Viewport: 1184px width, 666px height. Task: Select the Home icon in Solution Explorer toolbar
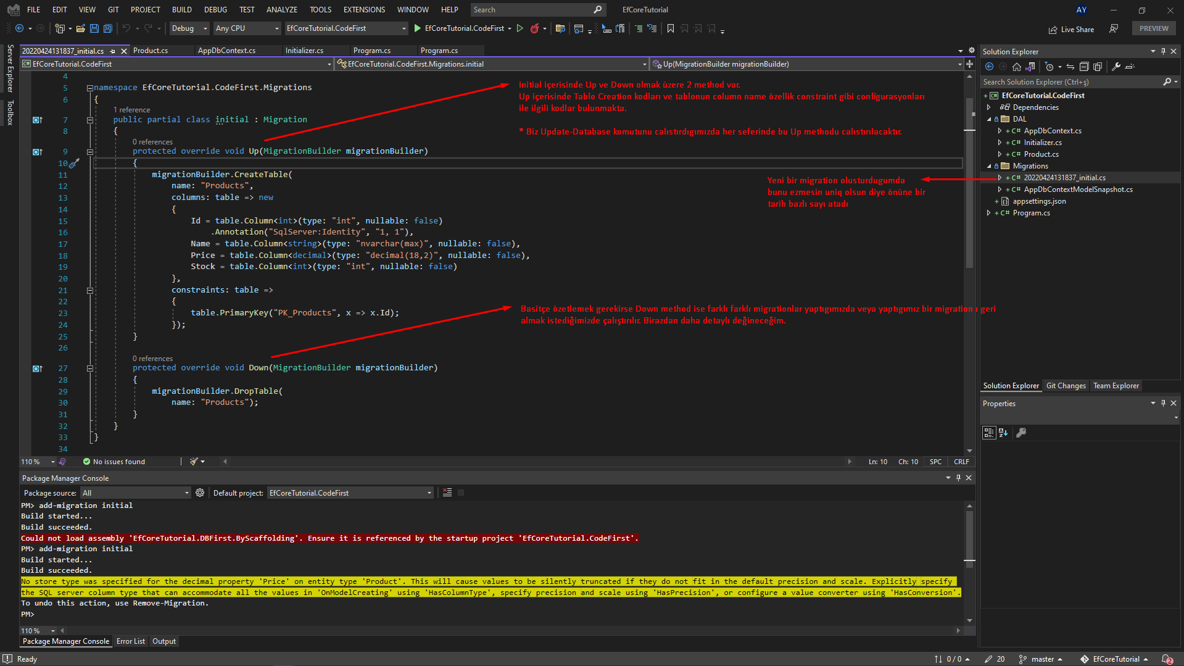tap(1016, 67)
